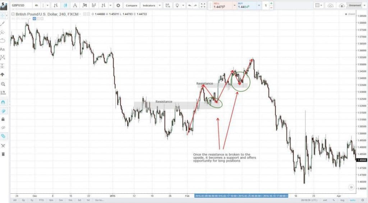Open chart settings gear icon
Viewport: 368px width, 203px height.
pyautogui.click(x=118, y=5)
